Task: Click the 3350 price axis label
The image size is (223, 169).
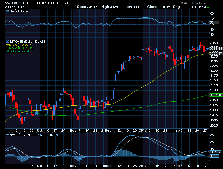Action: [x=214, y=43]
